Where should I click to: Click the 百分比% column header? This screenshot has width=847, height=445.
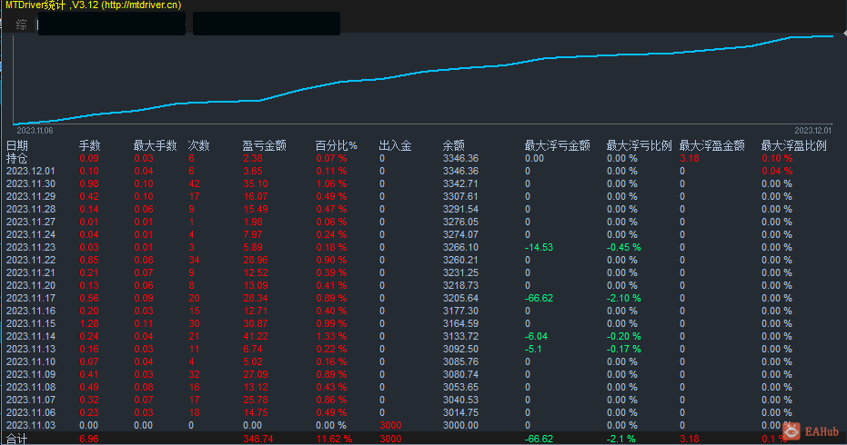click(x=336, y=145)
